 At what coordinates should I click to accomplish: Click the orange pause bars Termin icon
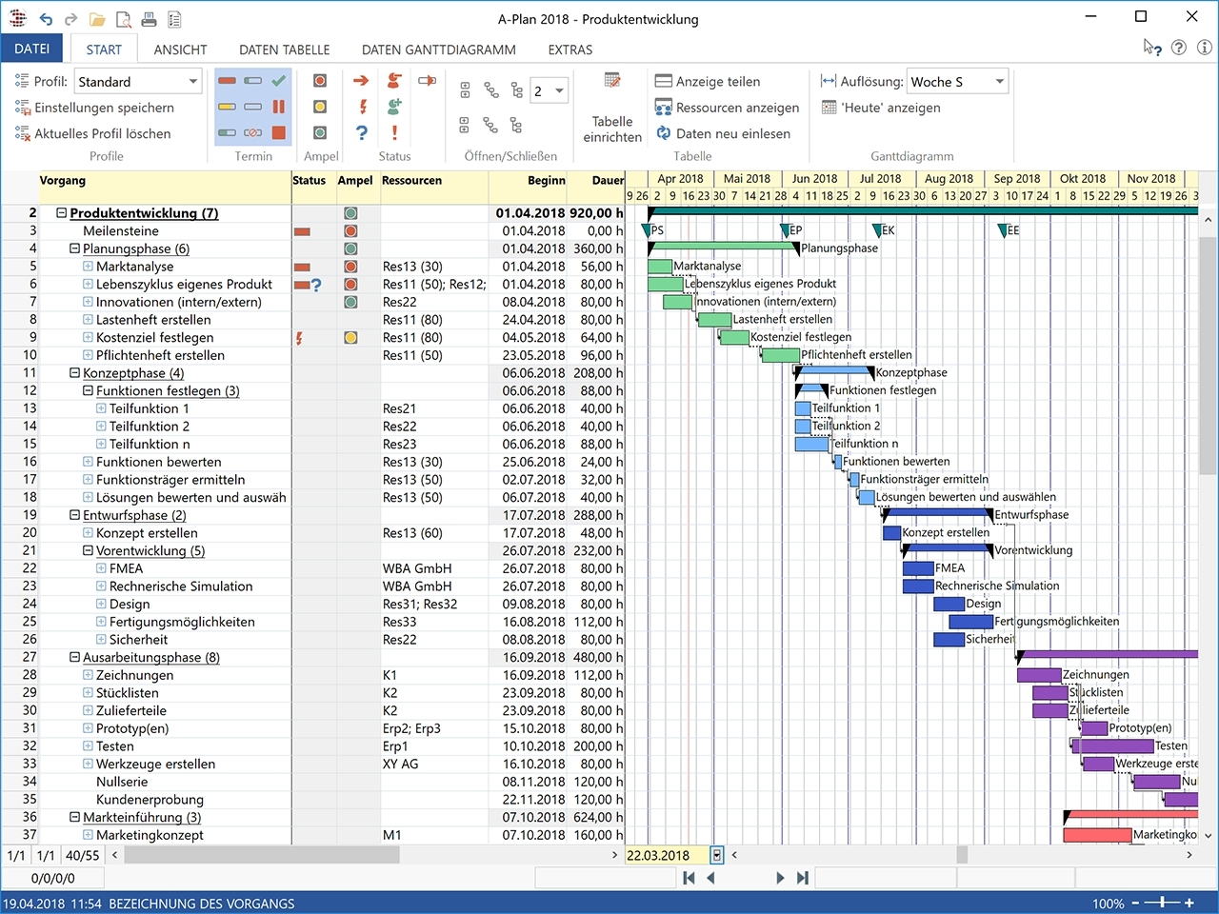279,107
